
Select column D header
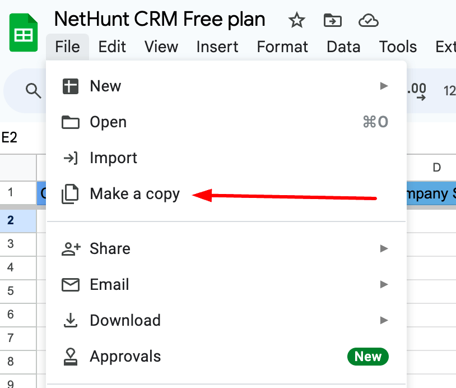(x=437, y=167)
